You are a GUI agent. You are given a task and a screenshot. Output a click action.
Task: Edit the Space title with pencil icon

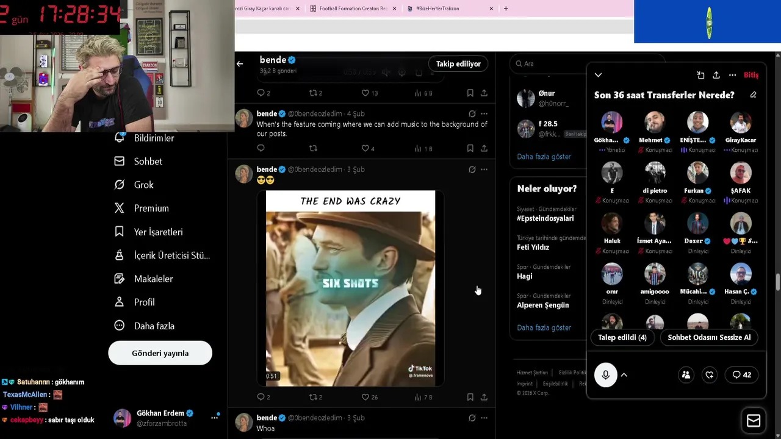pos(753,95)
